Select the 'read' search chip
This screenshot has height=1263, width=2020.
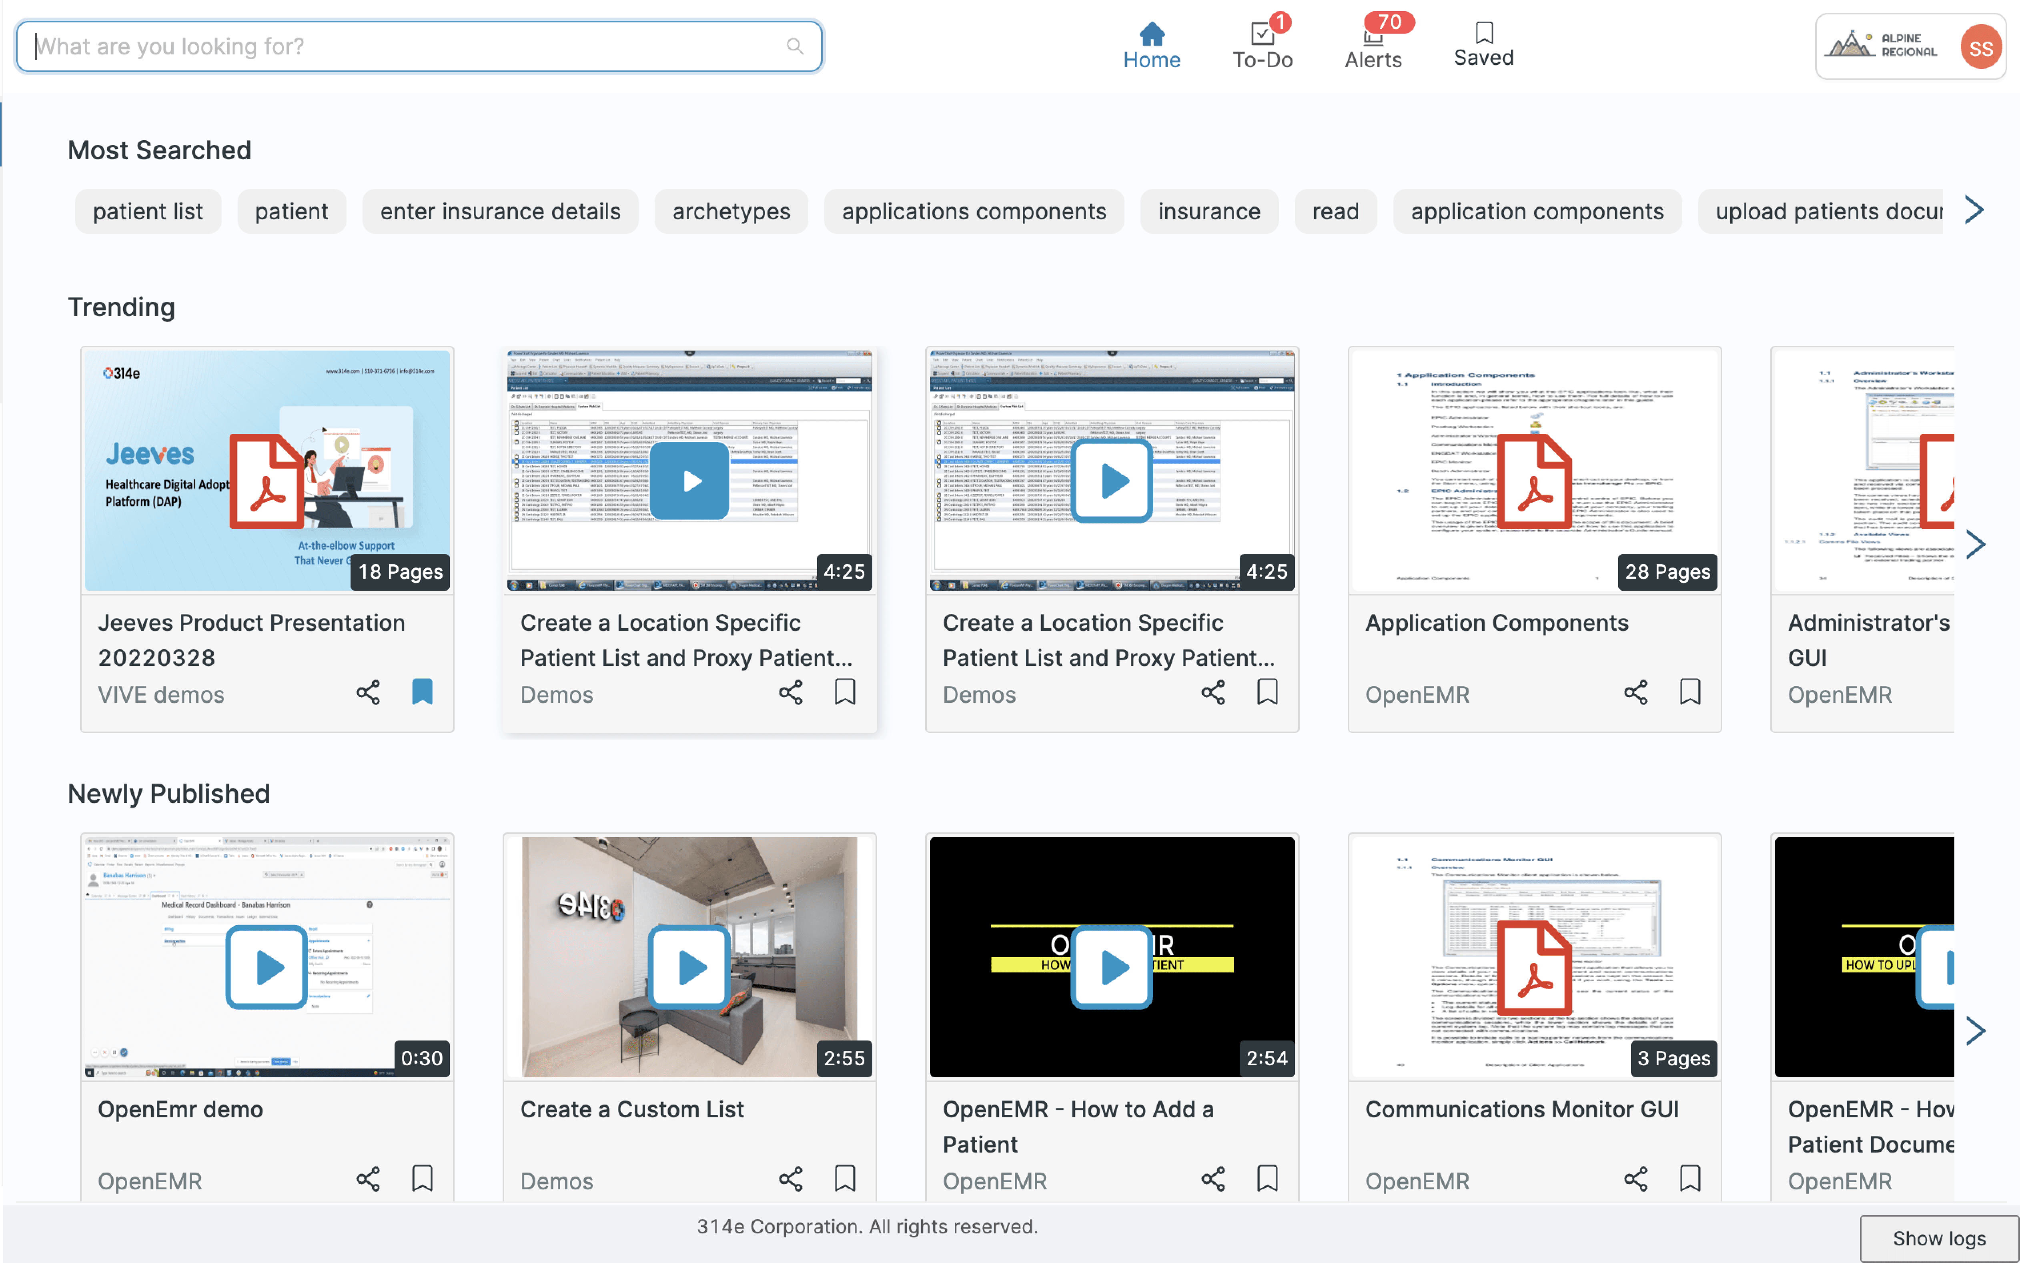click(x=1335, y=211)
